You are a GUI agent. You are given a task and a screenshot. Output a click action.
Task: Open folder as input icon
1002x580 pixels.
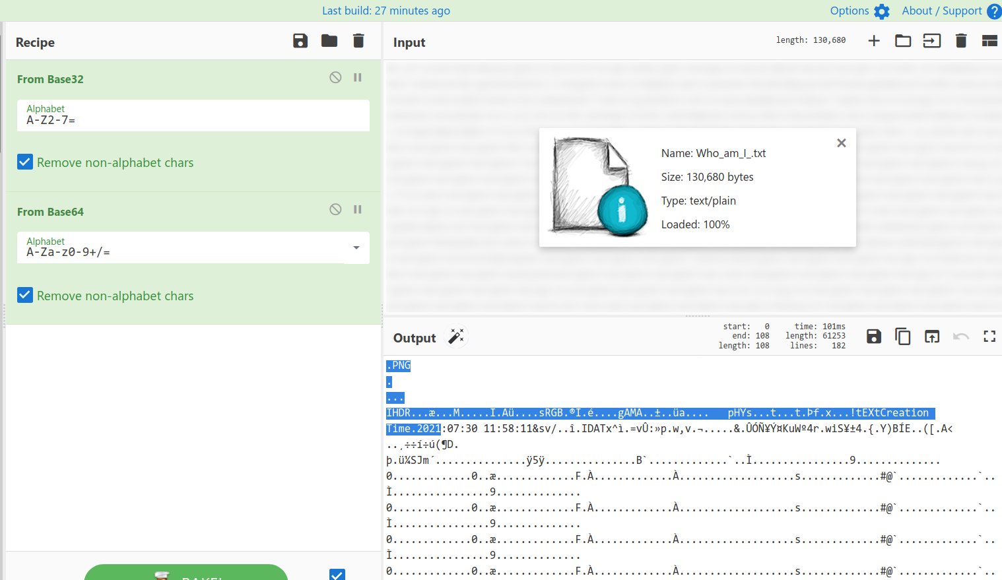click(x=903, y=41)
